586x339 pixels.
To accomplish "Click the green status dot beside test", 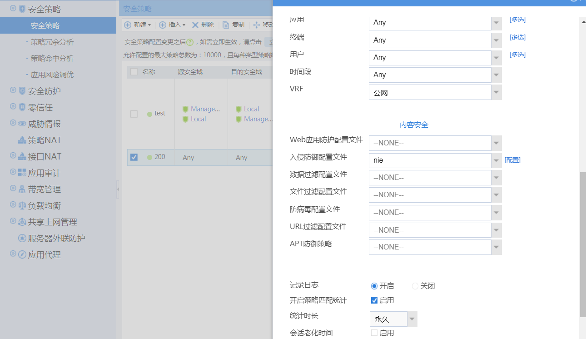I will click(x=149, y=114).
